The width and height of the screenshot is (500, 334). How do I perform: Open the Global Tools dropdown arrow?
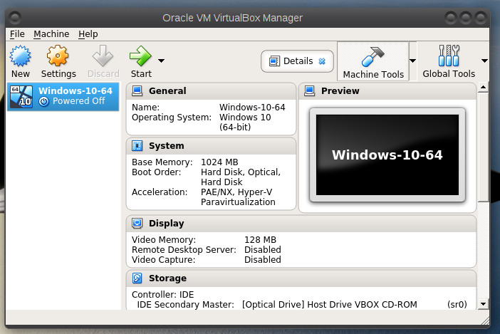tap(484, 61)
